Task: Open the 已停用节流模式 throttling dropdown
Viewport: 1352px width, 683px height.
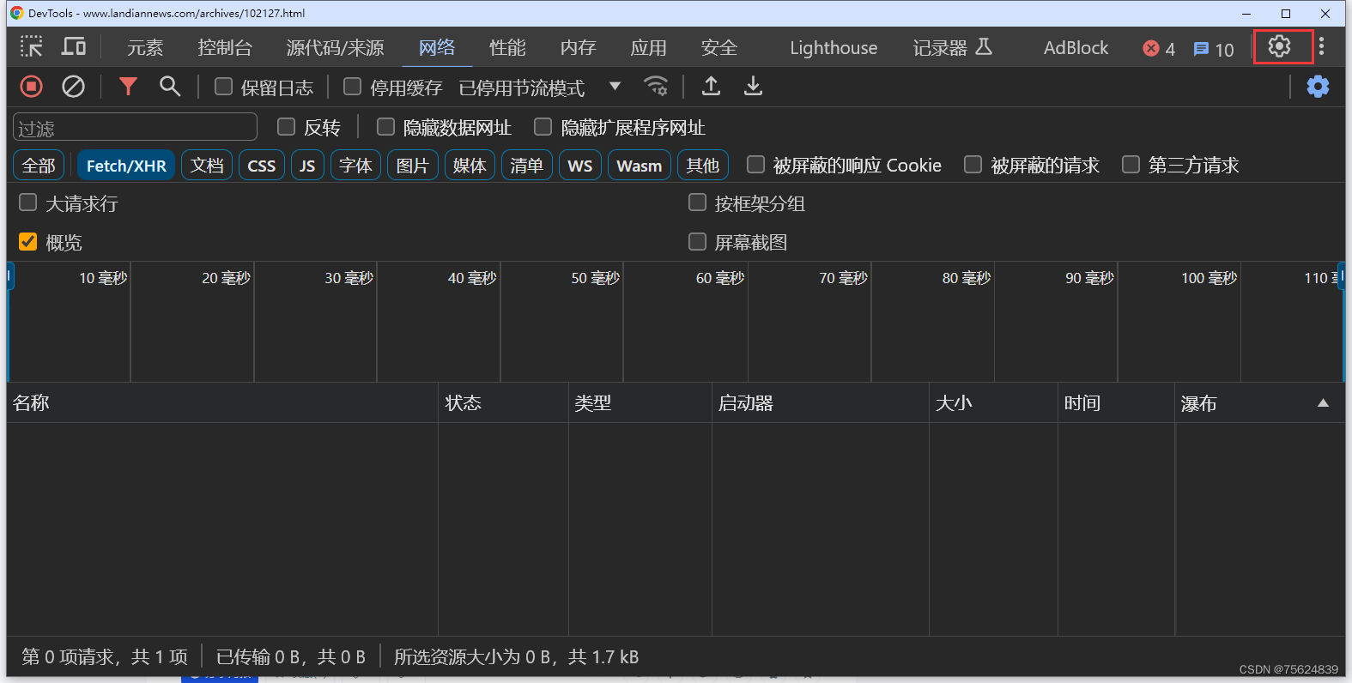Action: tap(539, 88)
